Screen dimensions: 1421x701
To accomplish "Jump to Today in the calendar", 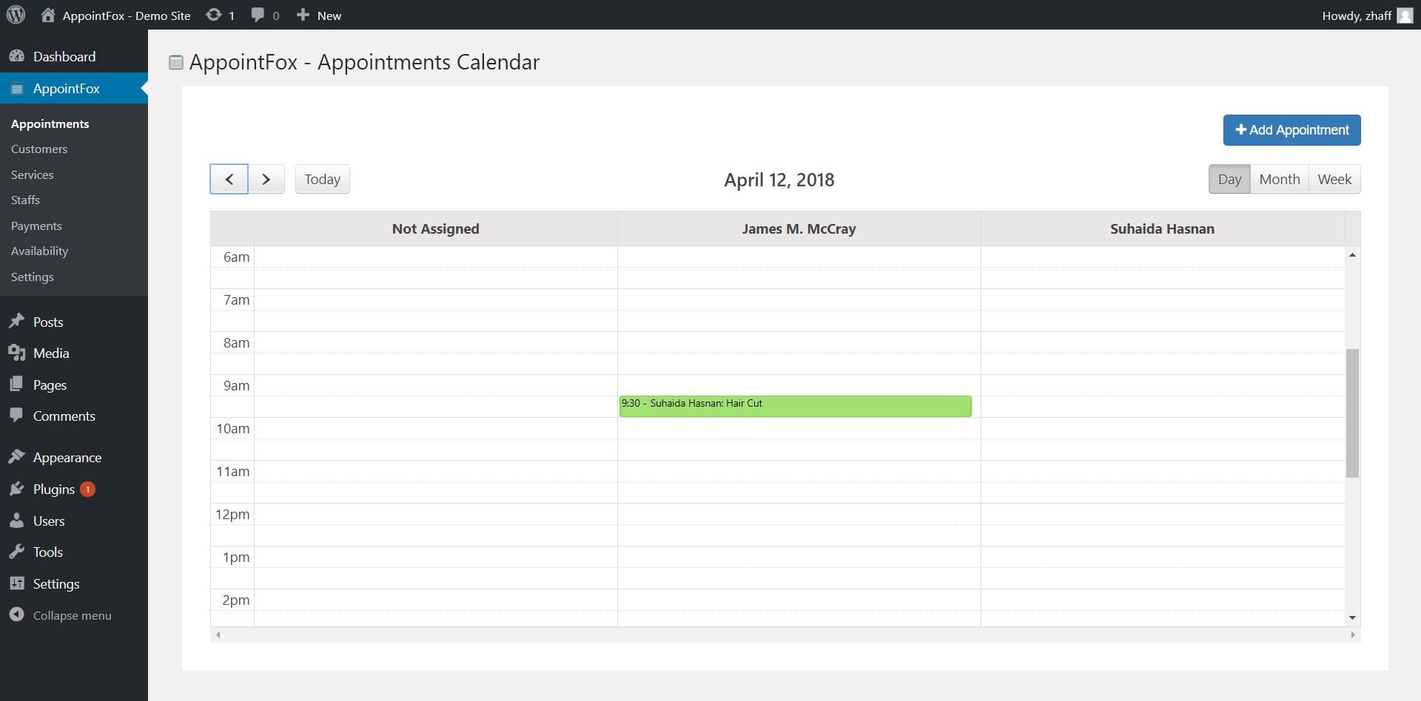I will (322, 179).
